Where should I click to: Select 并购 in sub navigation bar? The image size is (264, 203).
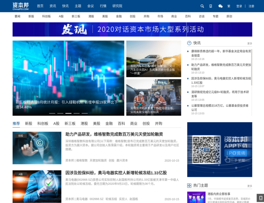point(146,16)
